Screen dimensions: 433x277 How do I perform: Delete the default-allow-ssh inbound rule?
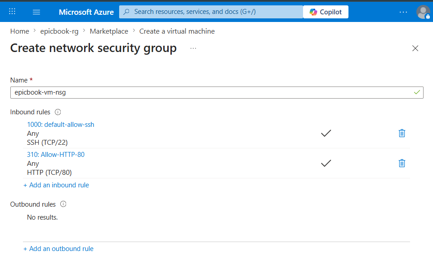[x=402, y=133]
